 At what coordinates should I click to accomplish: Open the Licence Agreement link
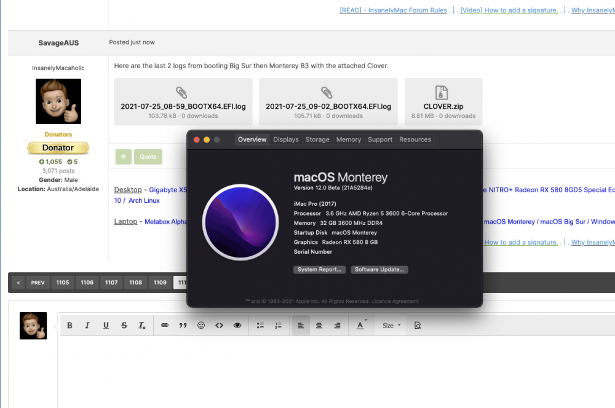(395, 302)
